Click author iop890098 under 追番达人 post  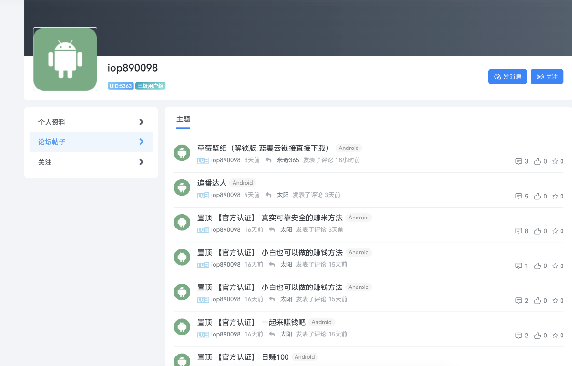tap(226, 195)
